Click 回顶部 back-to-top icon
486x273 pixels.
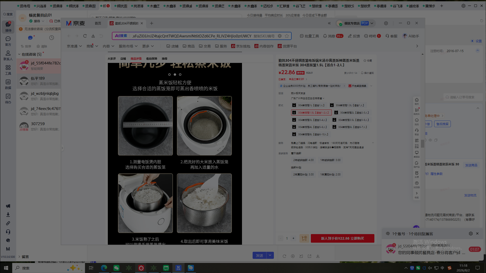[x=417, y=185]
